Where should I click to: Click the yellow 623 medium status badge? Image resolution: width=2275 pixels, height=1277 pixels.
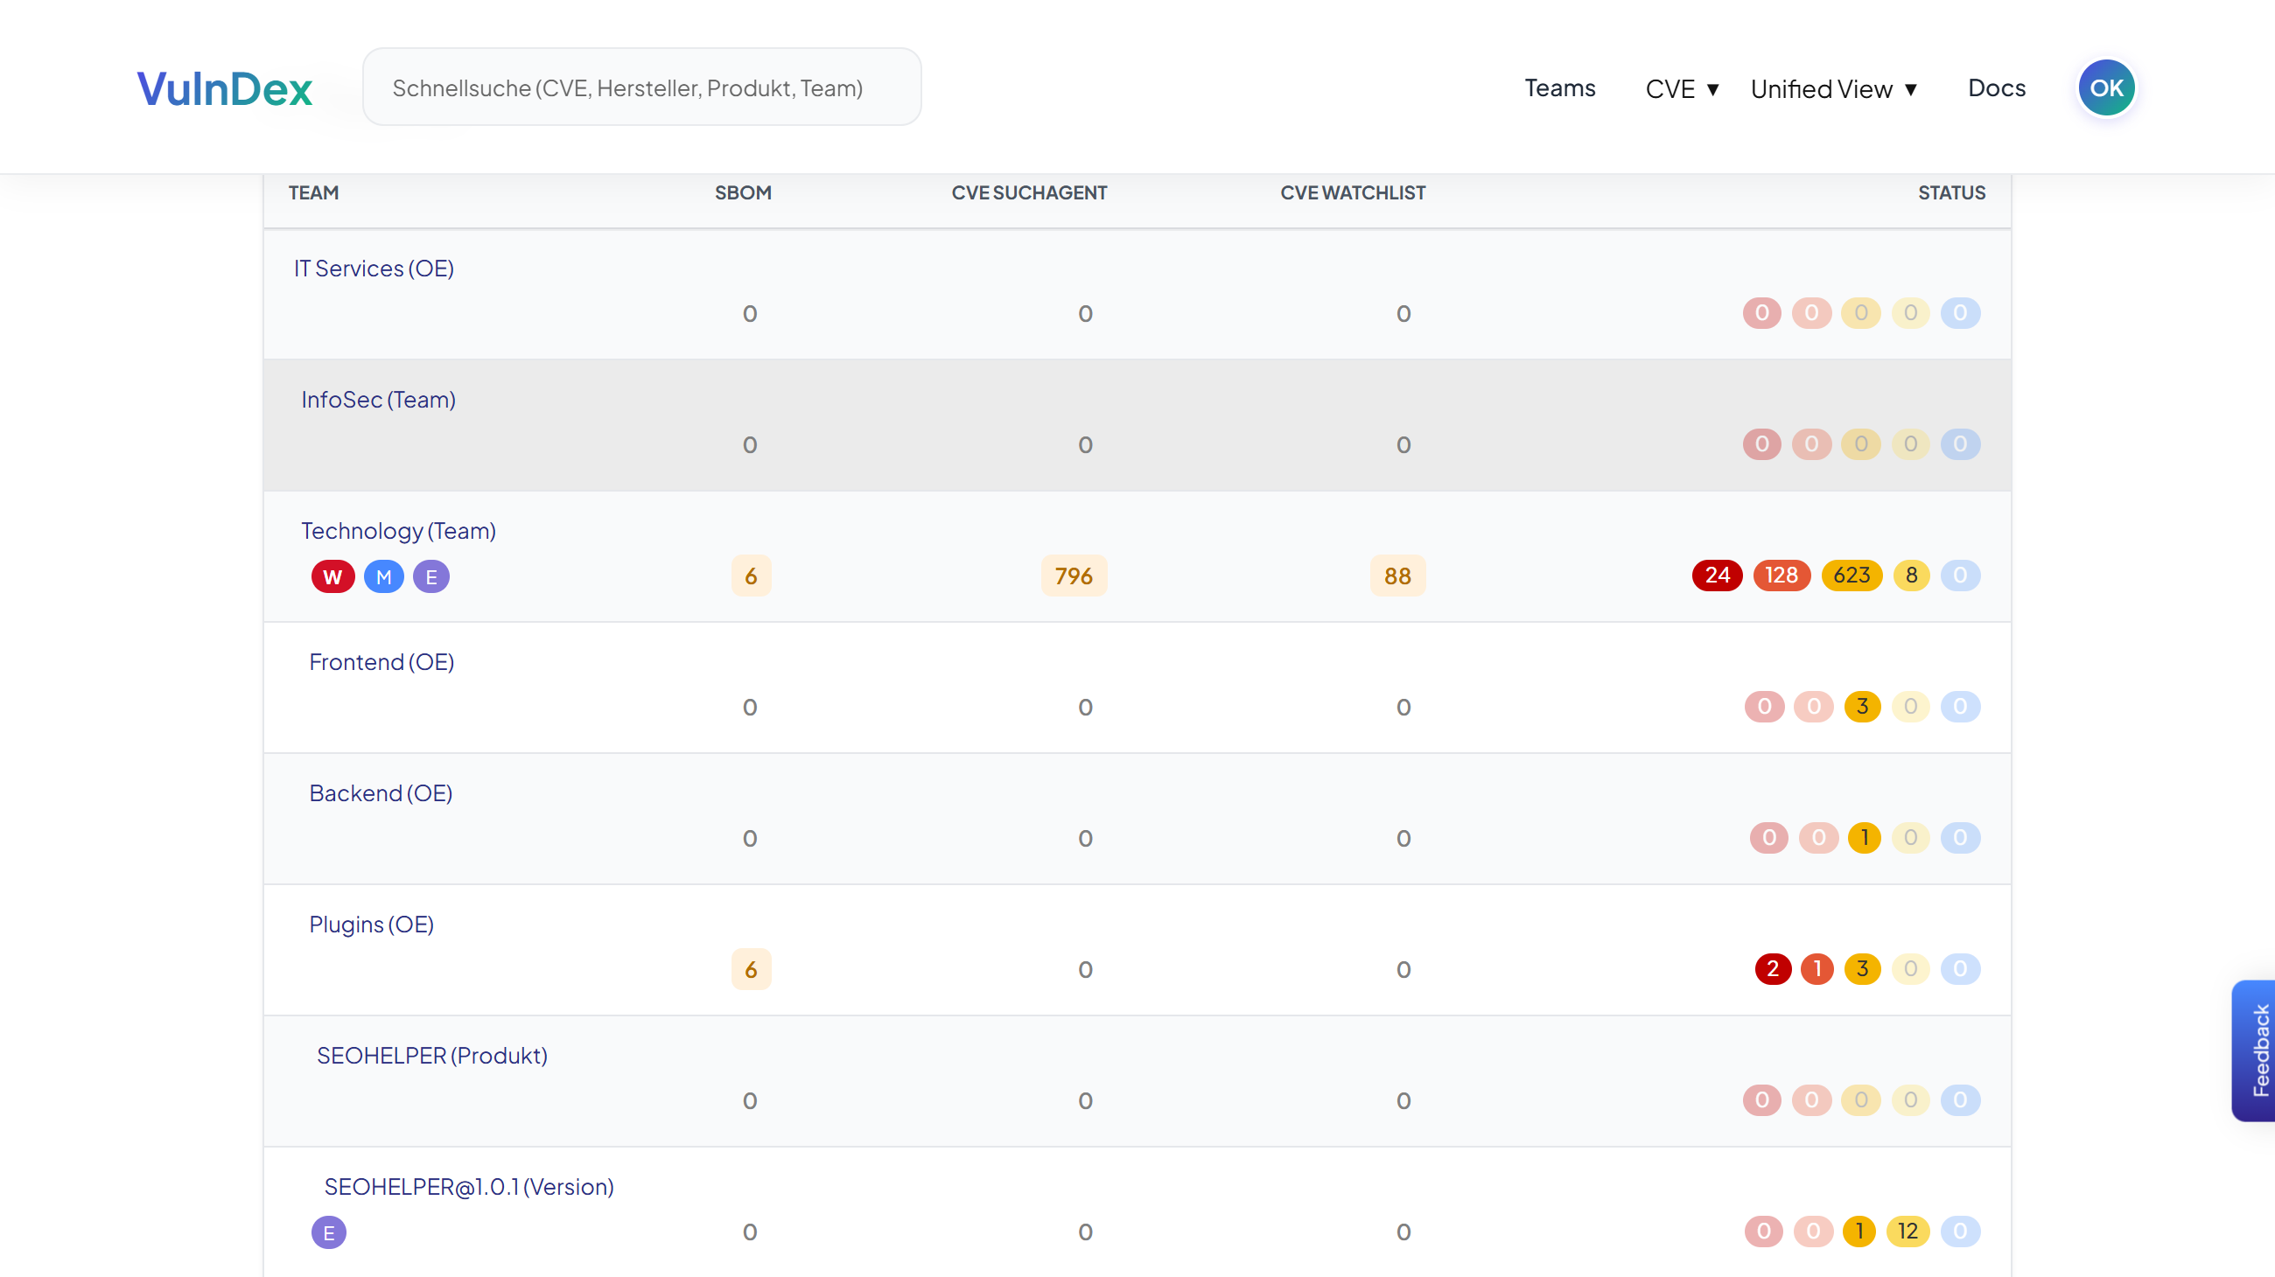[1852, 575]
